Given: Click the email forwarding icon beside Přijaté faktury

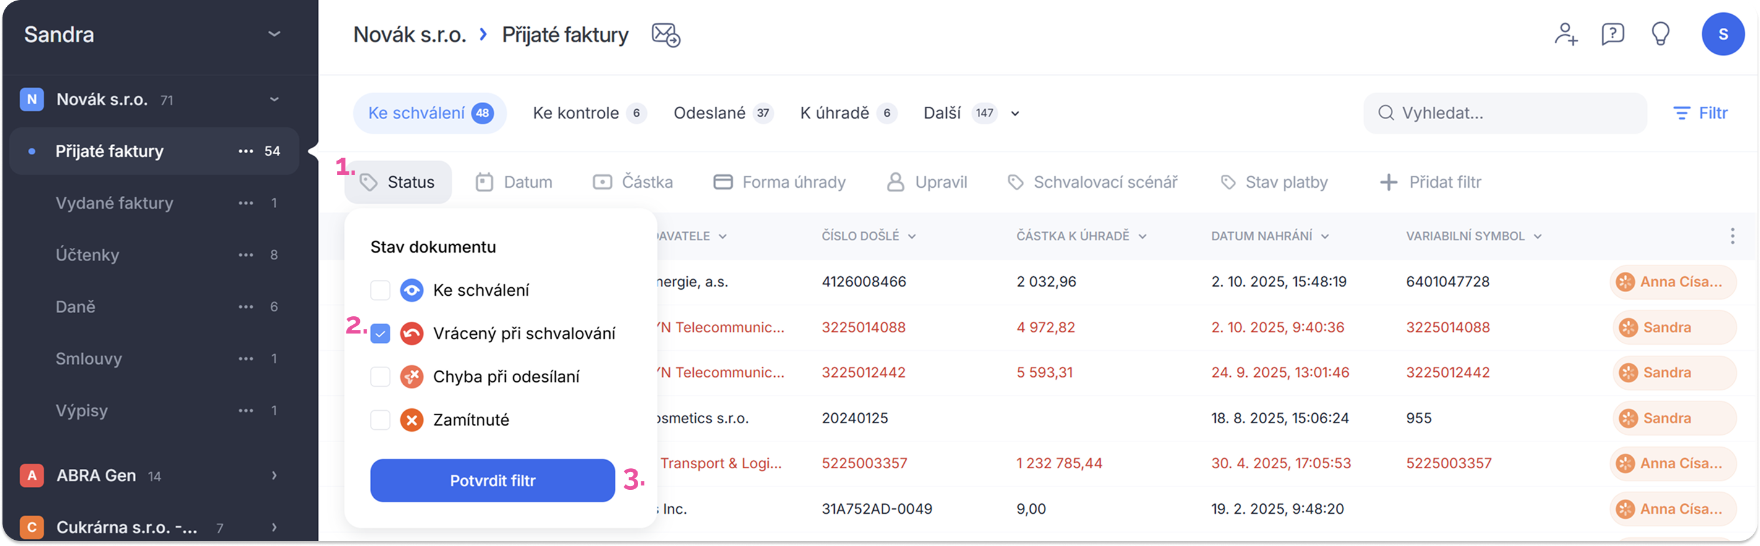Looking at the screenshot, I should [665, 35].
